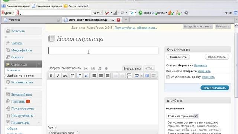Screen dimensions: 238x134
Task: Insert a numbered list
Action: click(x=79, y=76)
